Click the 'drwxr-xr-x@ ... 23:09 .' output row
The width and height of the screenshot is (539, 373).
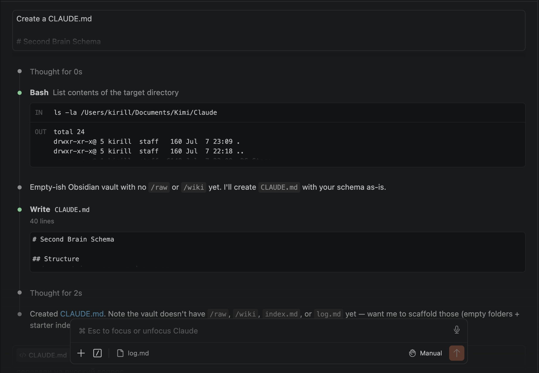[147, 141]
